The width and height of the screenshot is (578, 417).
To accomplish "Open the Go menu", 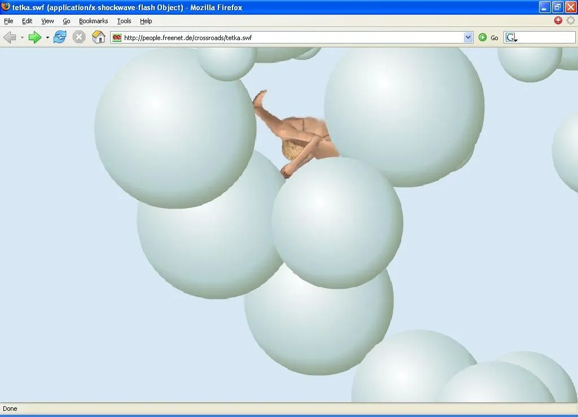I will point(67,21).
